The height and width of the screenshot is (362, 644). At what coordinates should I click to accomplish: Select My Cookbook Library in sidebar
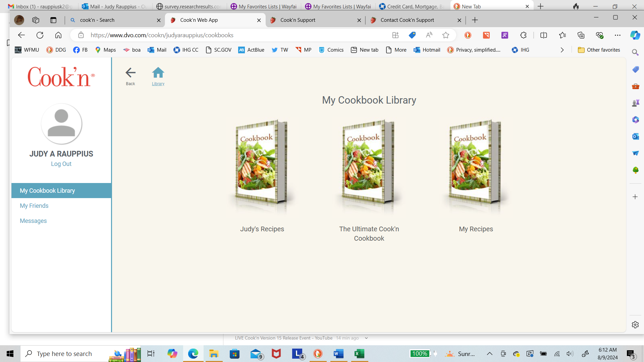pos(61,190)
